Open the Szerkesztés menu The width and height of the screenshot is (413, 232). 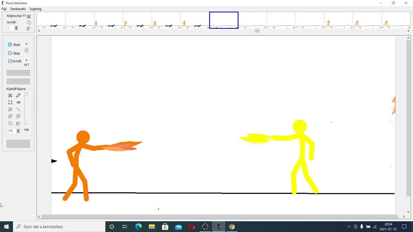click(18, 9)
